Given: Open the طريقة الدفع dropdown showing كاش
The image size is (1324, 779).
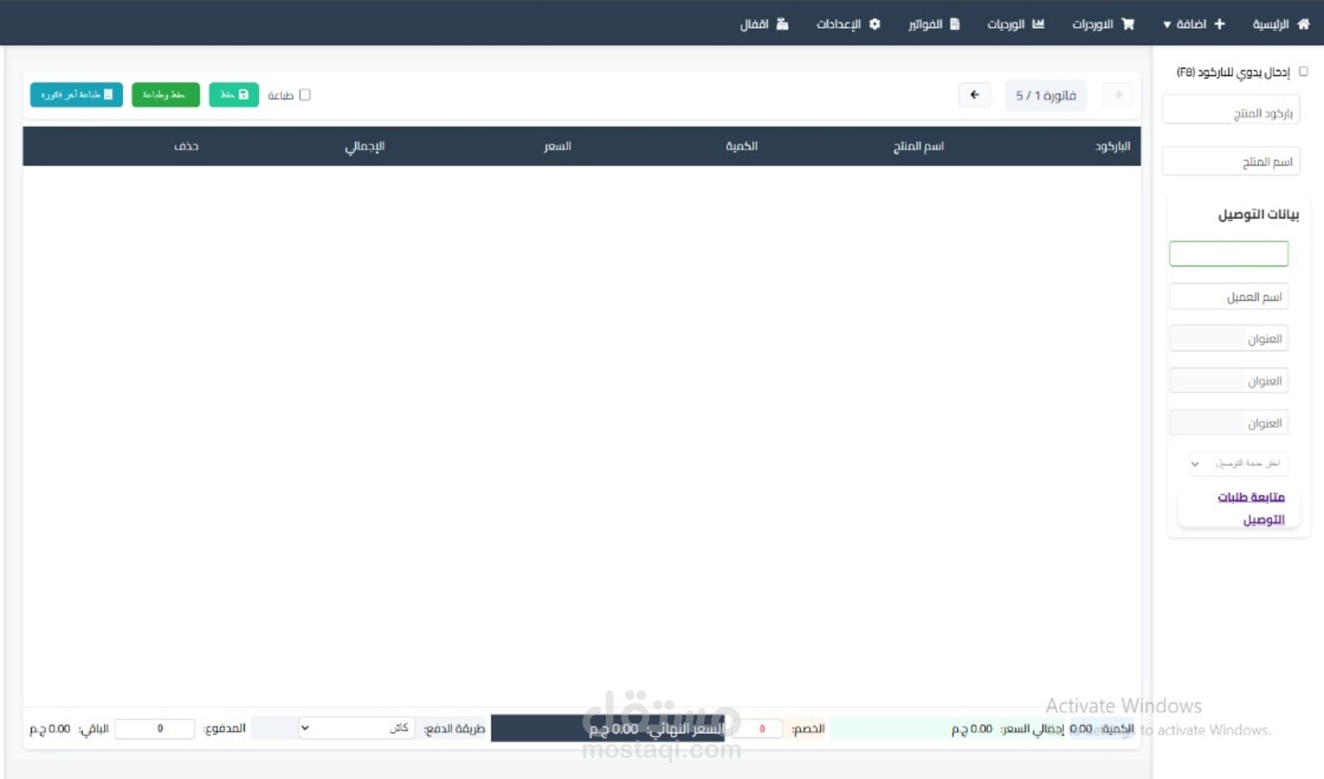Looking at the screenshot, I should (356, 728).
